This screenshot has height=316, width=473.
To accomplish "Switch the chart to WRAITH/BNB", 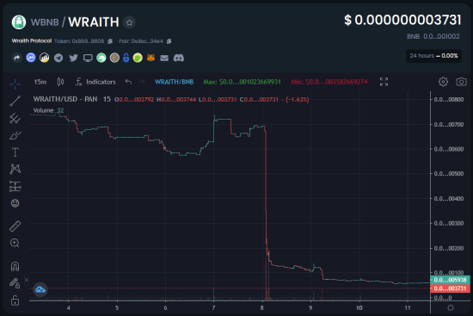I will 175,82.
